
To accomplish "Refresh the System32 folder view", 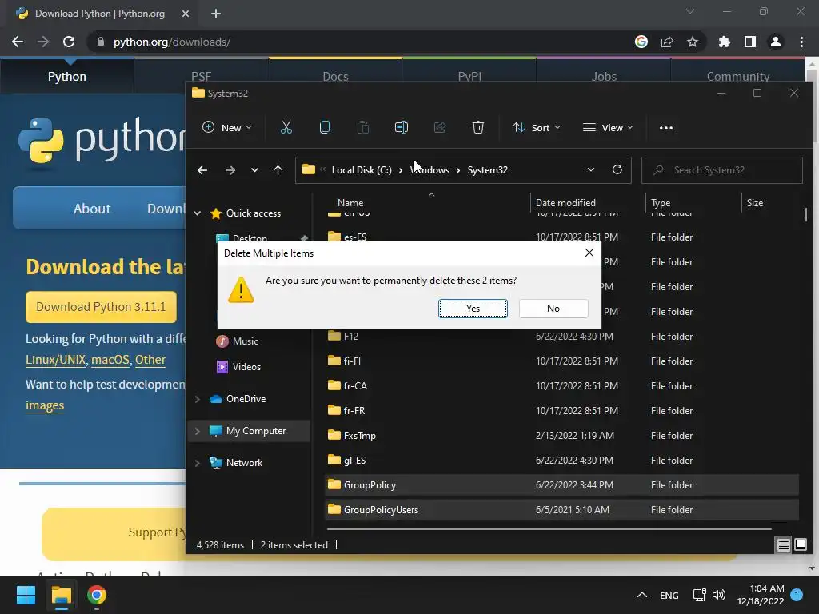I will pyautogui.click(x=617, y=169).
